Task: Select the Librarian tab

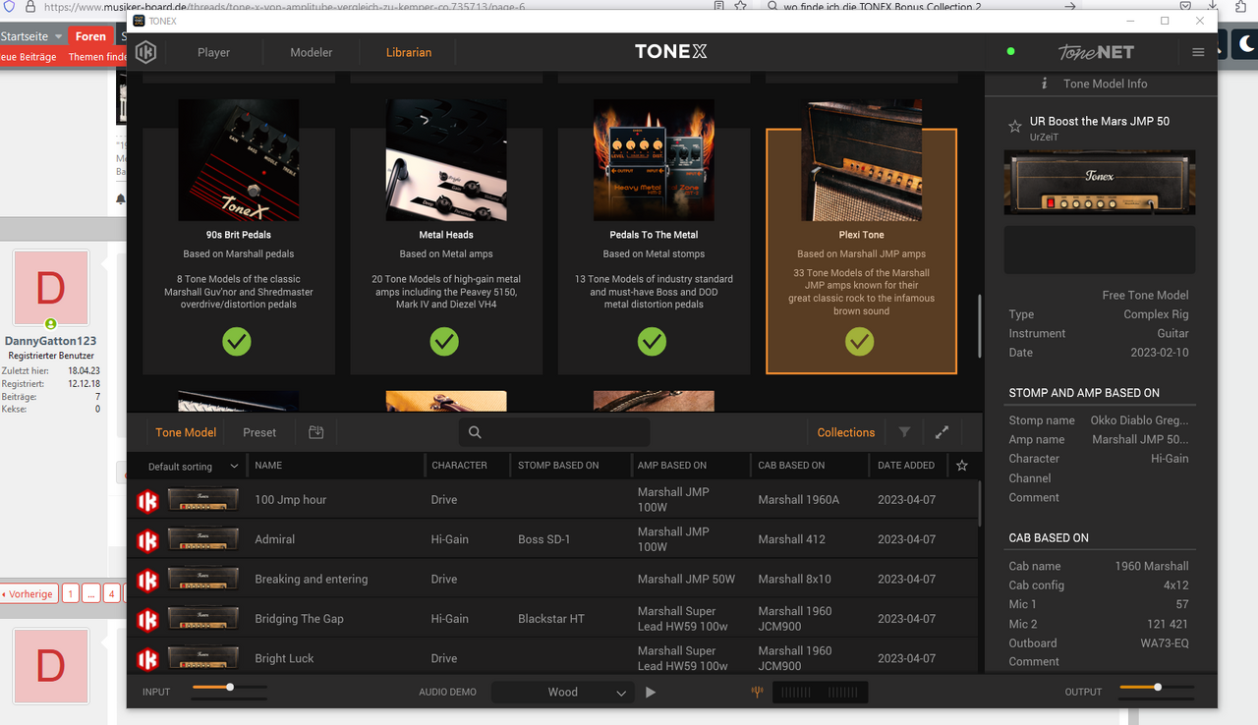Action: coord(409,52)
